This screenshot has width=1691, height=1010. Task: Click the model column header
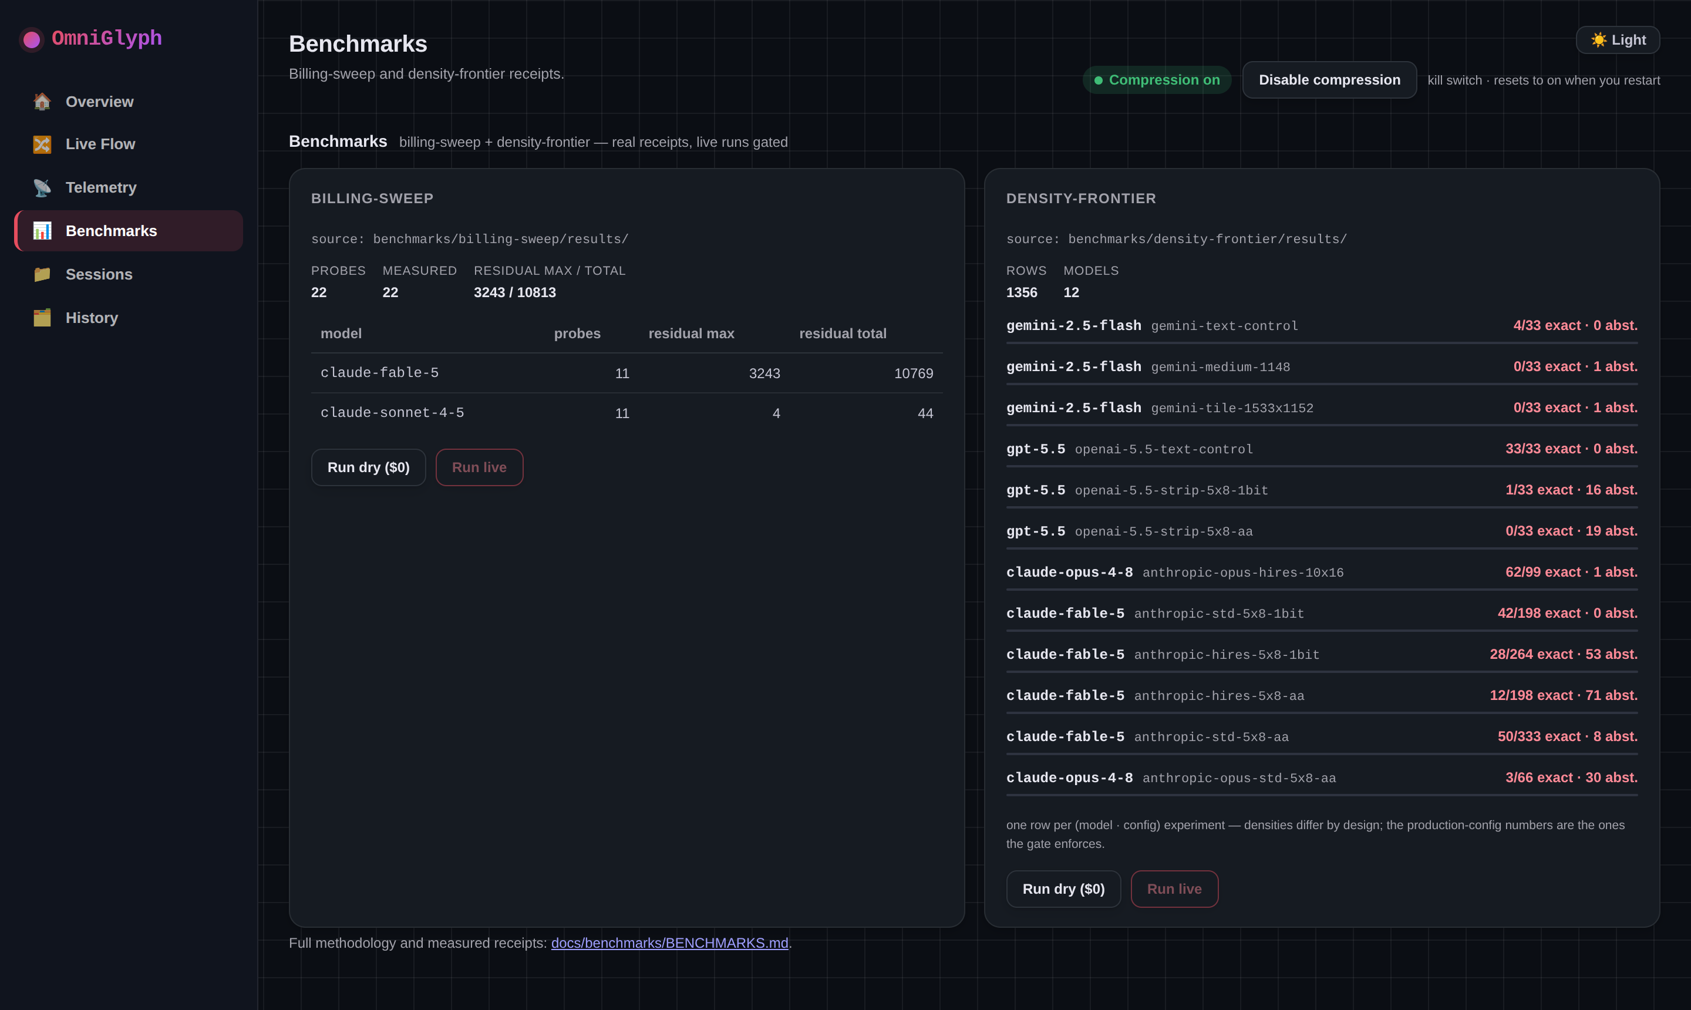tap(341, 334)
